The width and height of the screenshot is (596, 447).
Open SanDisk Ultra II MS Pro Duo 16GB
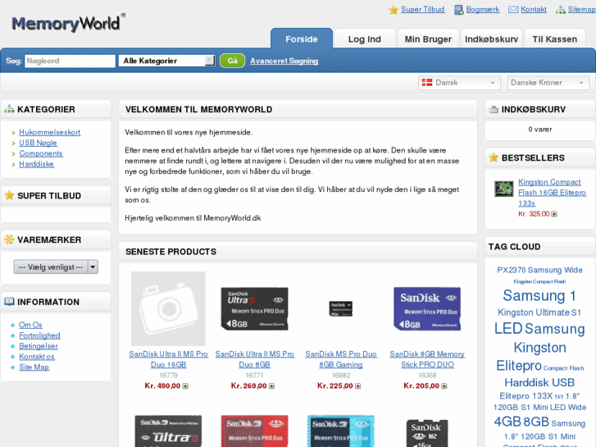point(168,359)
